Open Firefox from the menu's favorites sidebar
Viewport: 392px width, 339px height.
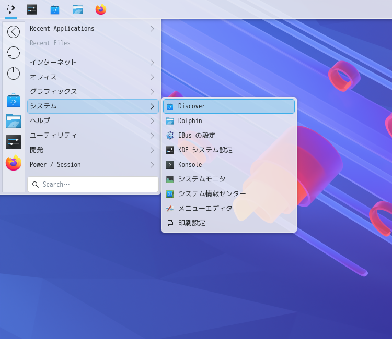point(14,163)
